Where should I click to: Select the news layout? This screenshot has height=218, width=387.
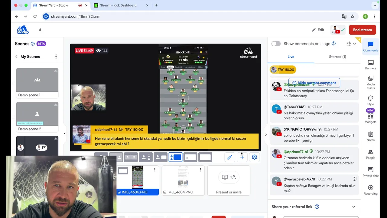point(161,157)
